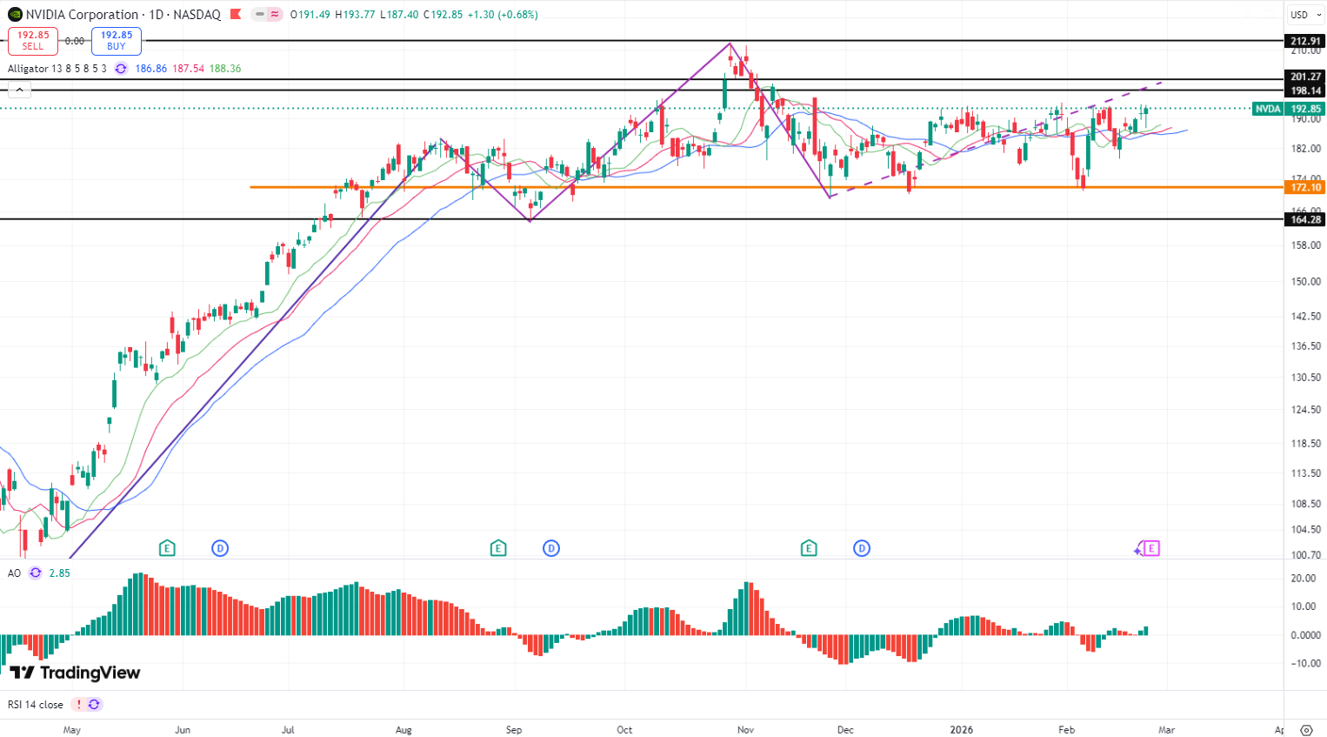Click the orange 172.10 price label
The image size is (1327, 737).
point(1305,187)
